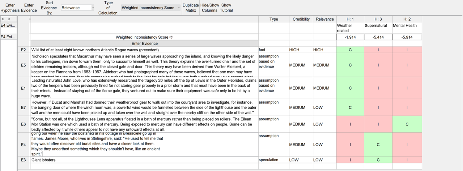
Task: Click the green C cell for E6 under H: 2
Action: [407, 124]
